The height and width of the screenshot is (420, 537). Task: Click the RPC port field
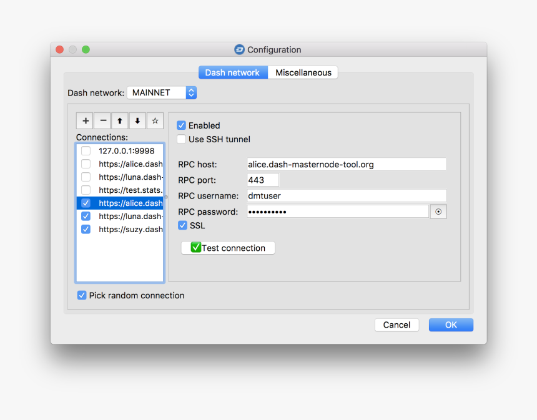[263, 180]
